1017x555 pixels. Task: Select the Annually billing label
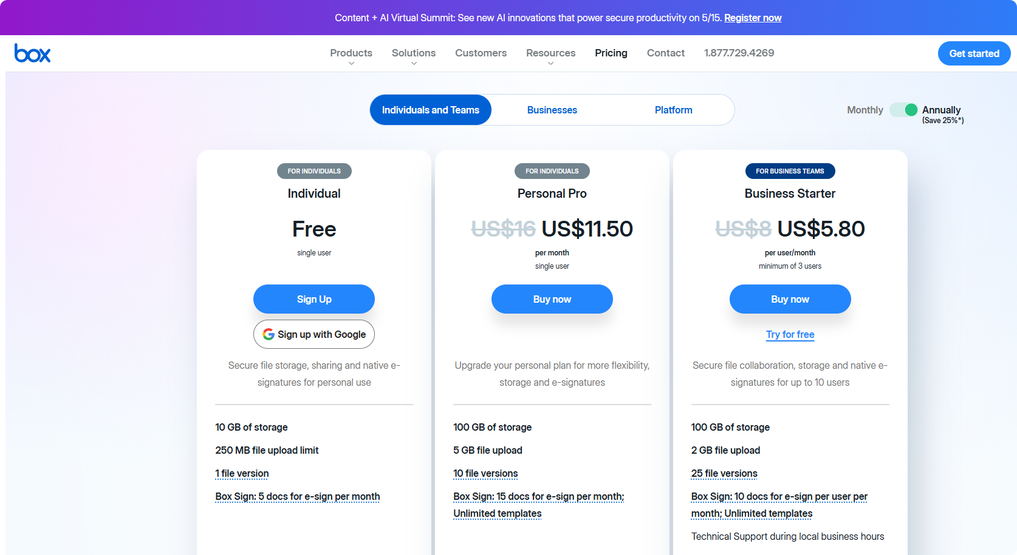click(941, 110)
